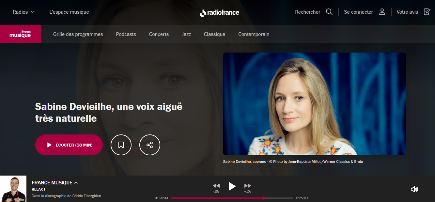
Task: Share the episode via the share icon
Action: click(150, 145)
